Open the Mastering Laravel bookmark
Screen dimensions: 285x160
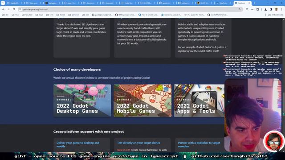pos(171,15)
